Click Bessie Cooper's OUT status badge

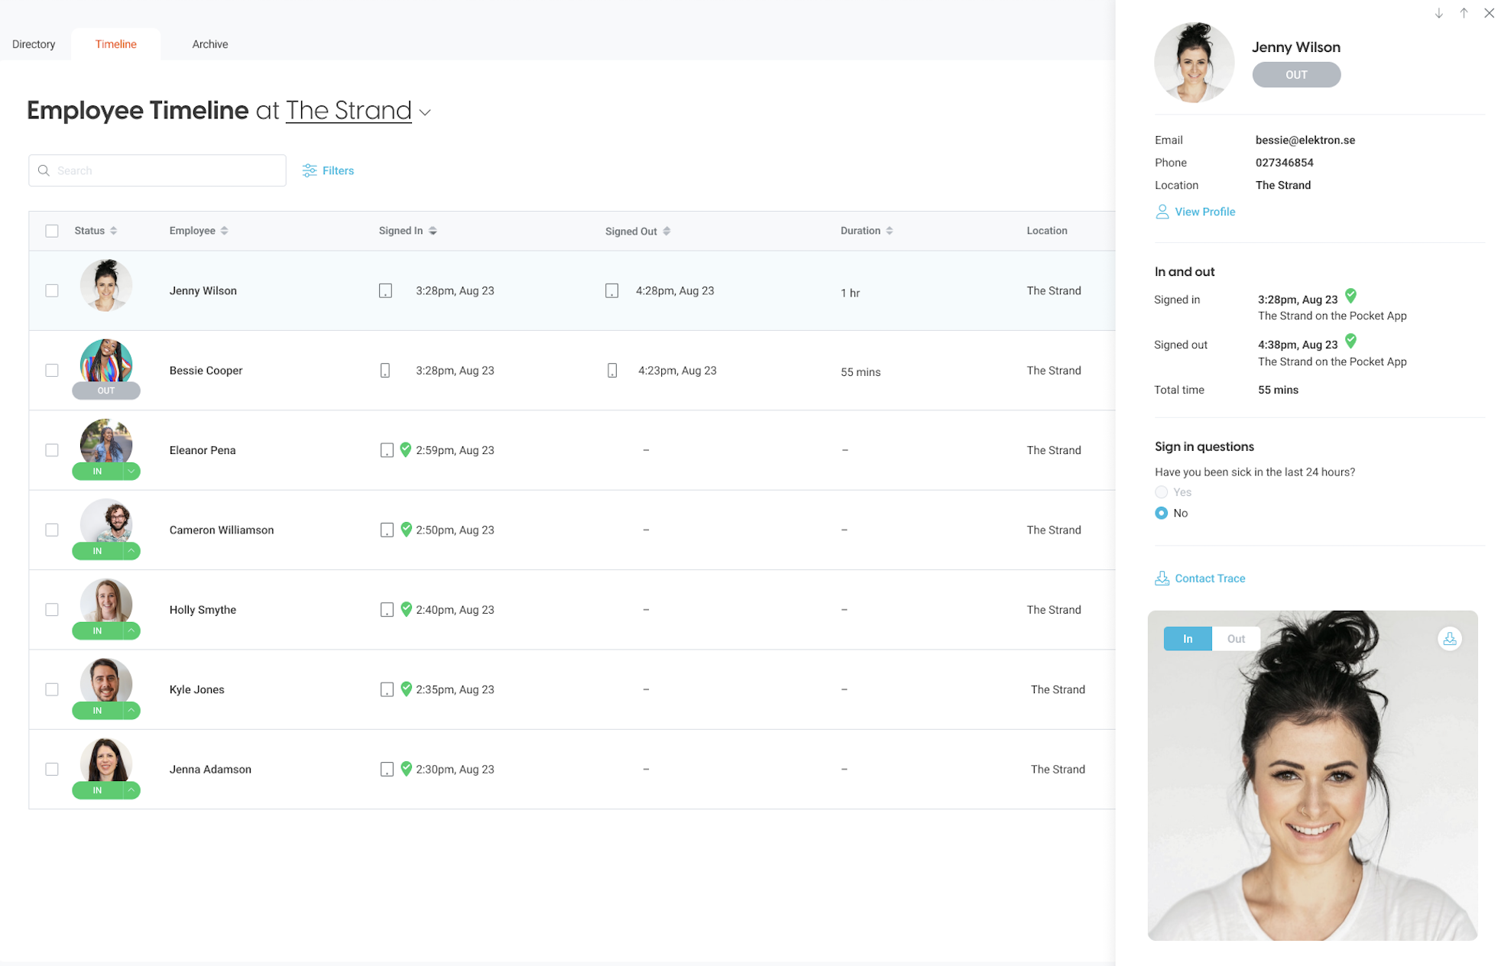pos(106,391)
